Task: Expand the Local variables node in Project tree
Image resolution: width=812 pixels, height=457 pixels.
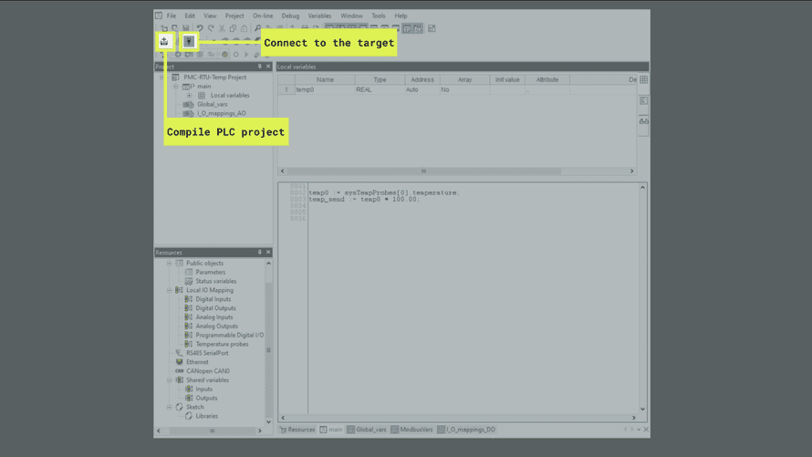Action: pos(190,95)
